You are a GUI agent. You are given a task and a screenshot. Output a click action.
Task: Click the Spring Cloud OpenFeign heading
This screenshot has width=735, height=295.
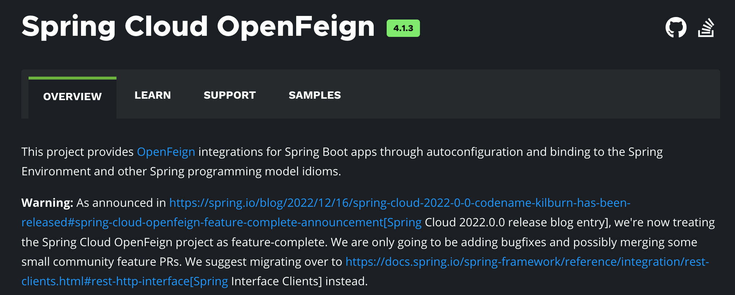(x=198, y=27)
